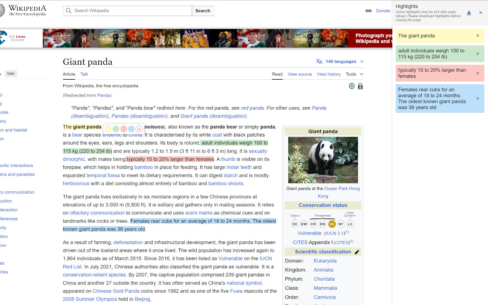Click the LC conservation status circle
Viewport: 488px width, 305px height.
tap(350, 224)
